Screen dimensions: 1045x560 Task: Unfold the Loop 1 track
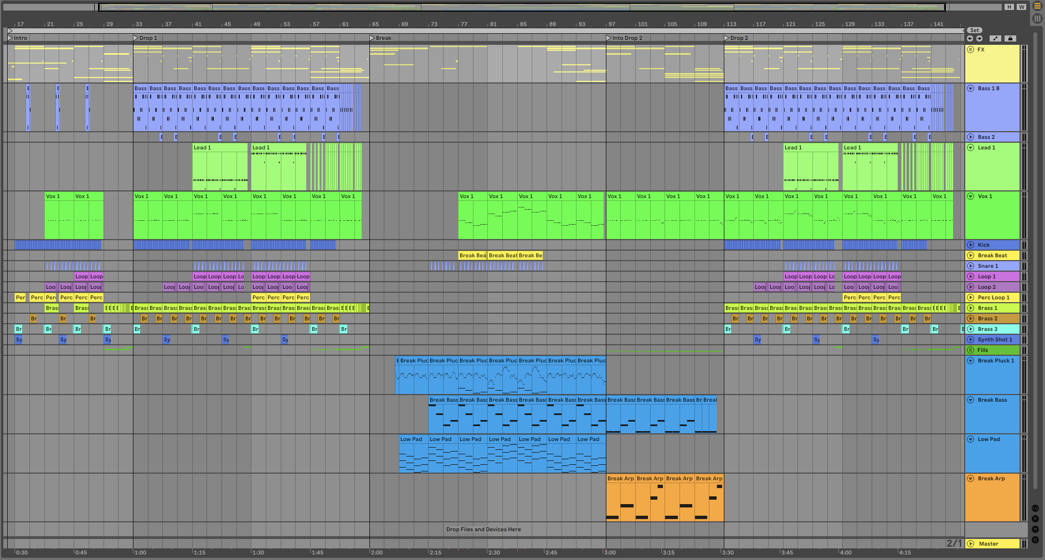point(970,277)
